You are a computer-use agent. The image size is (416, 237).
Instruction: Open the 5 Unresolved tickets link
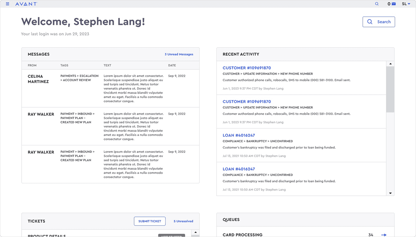click(183, 221)
